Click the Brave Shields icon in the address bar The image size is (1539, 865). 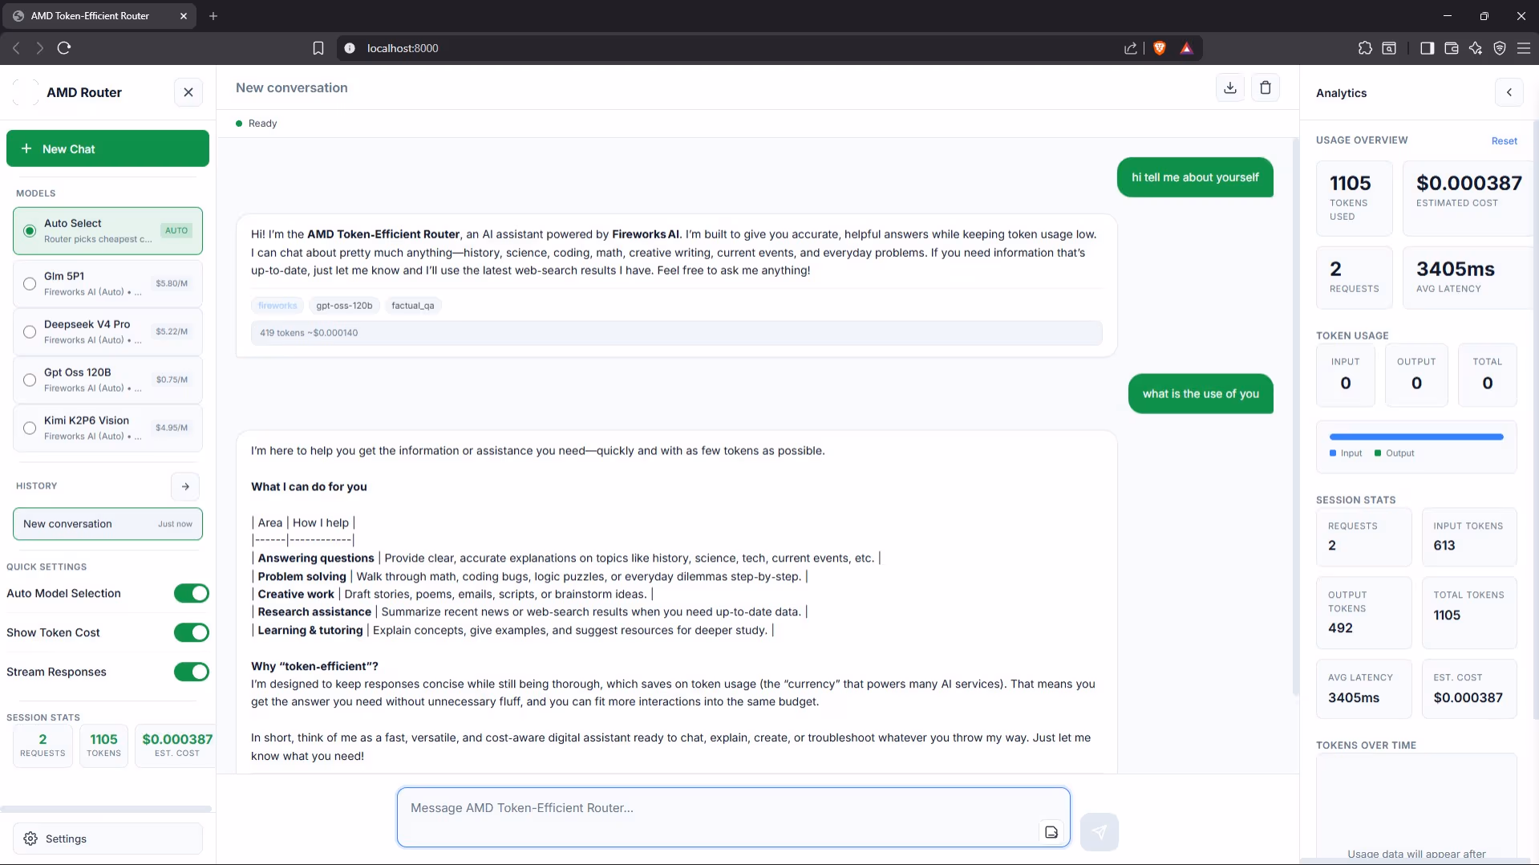pyautogui.click(x=1160, y=48)
